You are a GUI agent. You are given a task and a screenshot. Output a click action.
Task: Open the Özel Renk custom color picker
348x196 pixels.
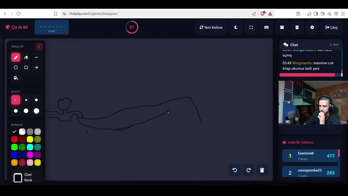(x=18, y=177)
